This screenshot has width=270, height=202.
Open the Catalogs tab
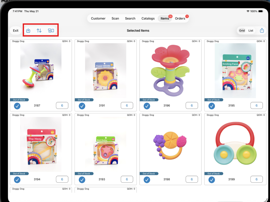coord(148,18)
